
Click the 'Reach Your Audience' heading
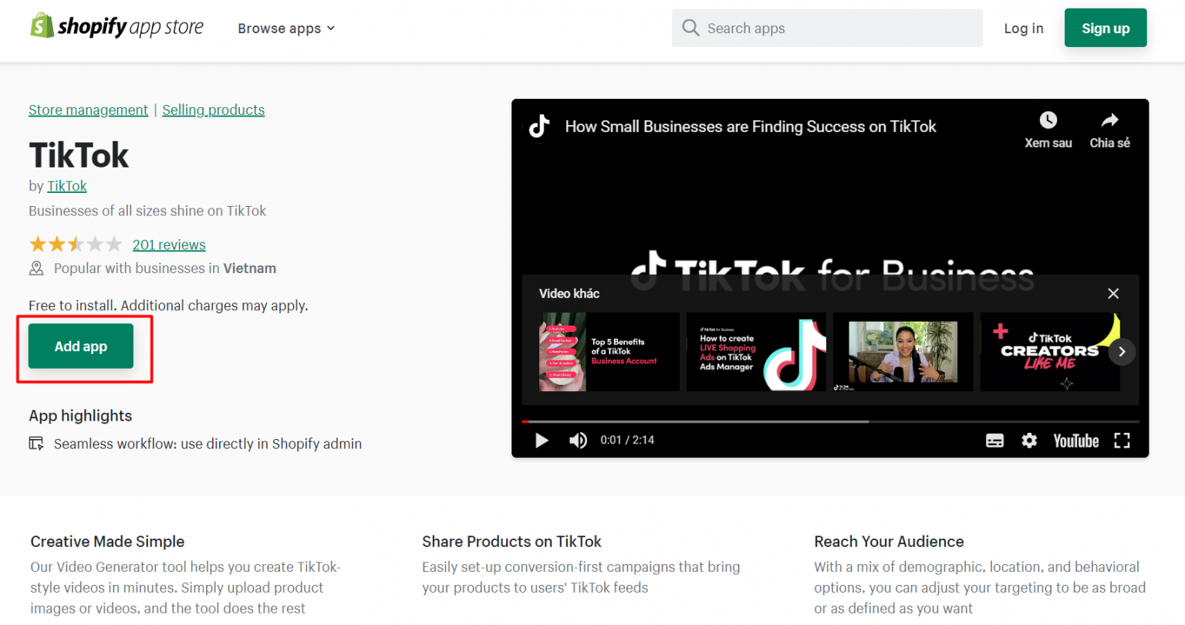tap(889, 542)
